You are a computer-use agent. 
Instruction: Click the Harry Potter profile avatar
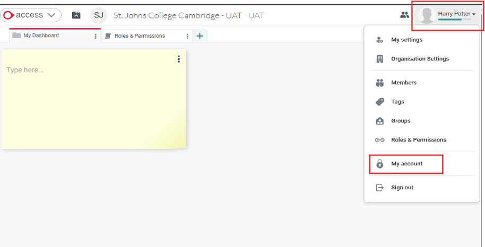(427, 15)
